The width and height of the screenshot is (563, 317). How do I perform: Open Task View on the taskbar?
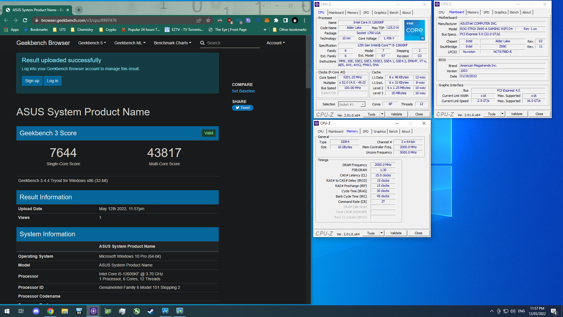click(21, 311)
